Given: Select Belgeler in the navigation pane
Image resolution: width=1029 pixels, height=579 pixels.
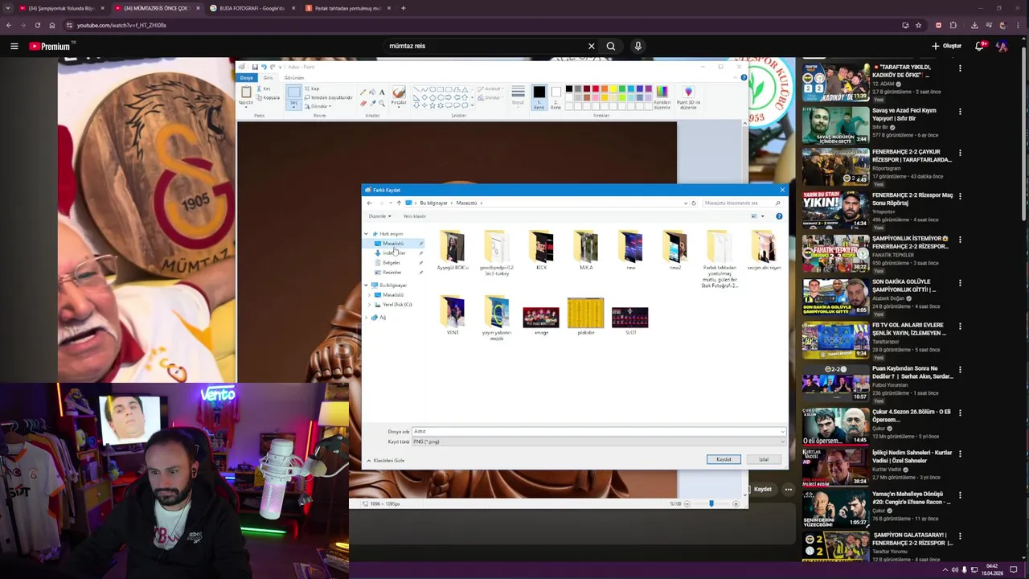Looking at the screenshot, I should pos(392,262).
